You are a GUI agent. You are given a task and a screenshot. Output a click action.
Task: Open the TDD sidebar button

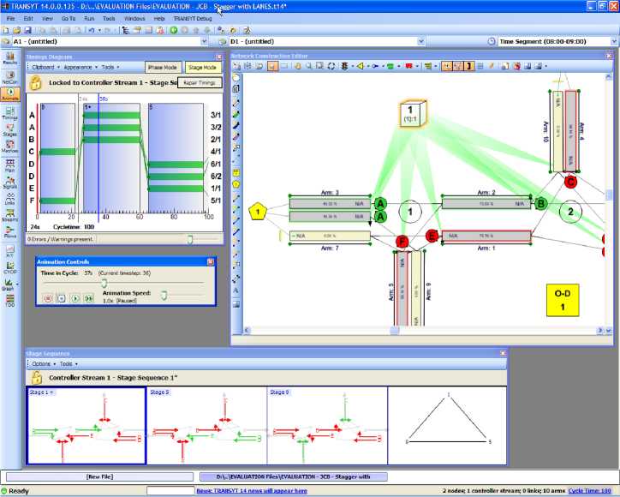pos(10,301)
